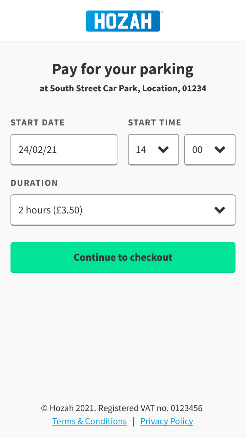Click the START DATE field label
The height and width of the screenshot is (438, 246).
[x=37, y=122]
